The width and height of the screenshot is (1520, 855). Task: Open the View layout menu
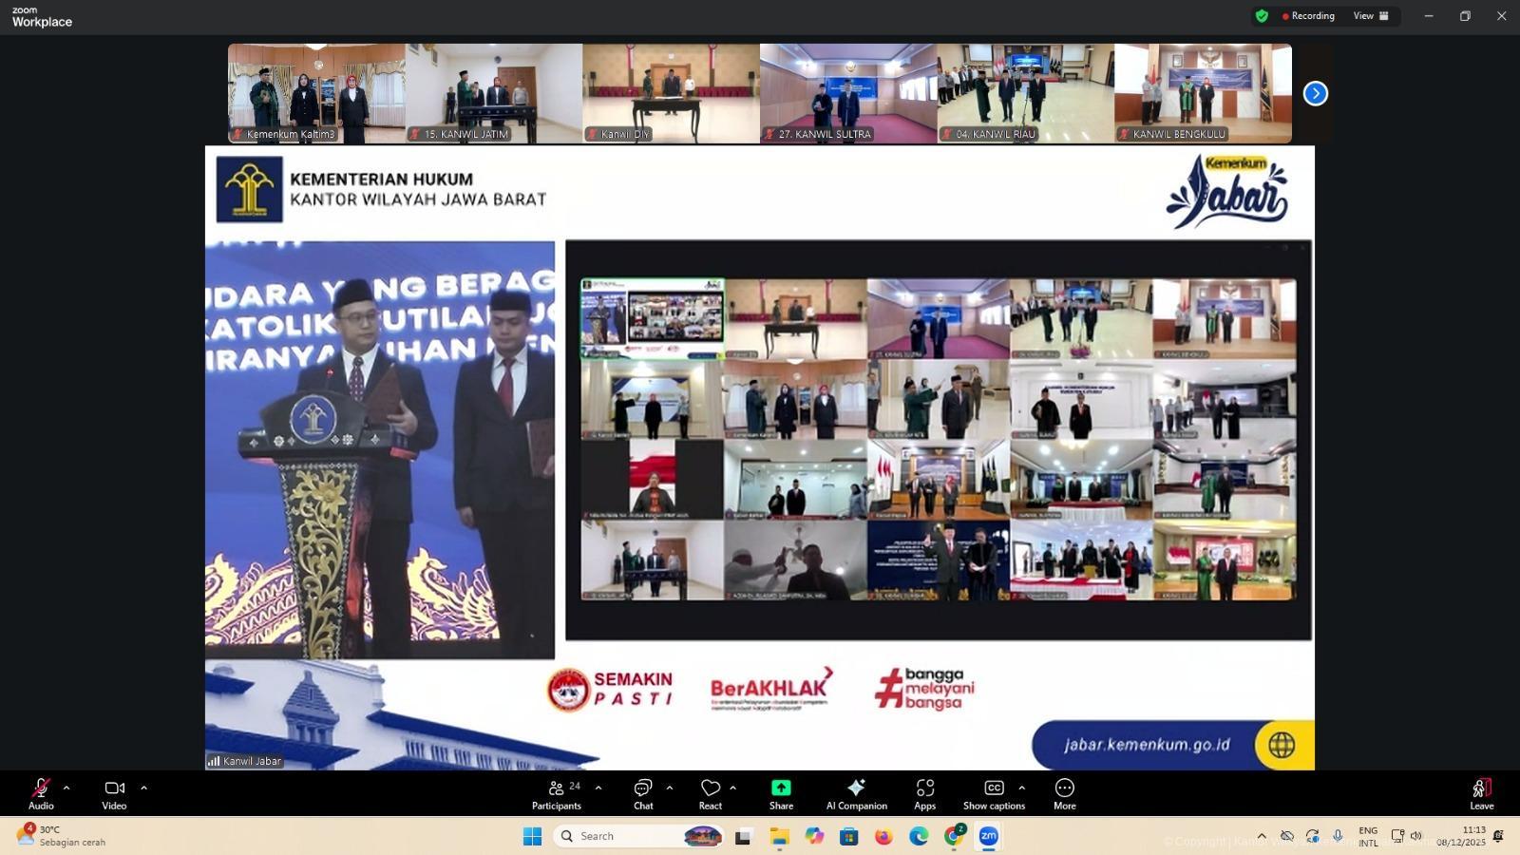[1371, 16]
